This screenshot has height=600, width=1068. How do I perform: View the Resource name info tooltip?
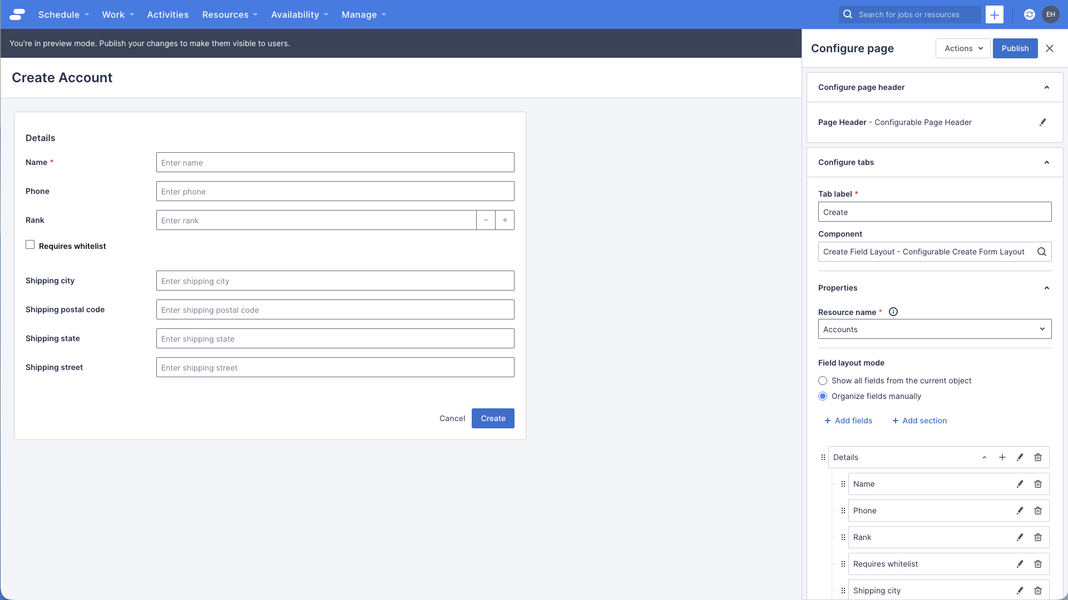pyautogui.click(x=893, y=312)
